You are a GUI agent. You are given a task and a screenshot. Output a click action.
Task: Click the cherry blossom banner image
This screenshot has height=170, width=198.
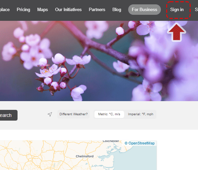click(99, 61)
